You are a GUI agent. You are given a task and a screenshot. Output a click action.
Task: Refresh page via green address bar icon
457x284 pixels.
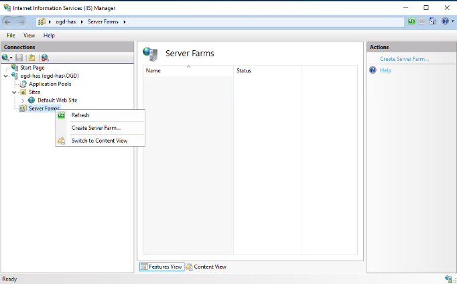coord(411,21)
